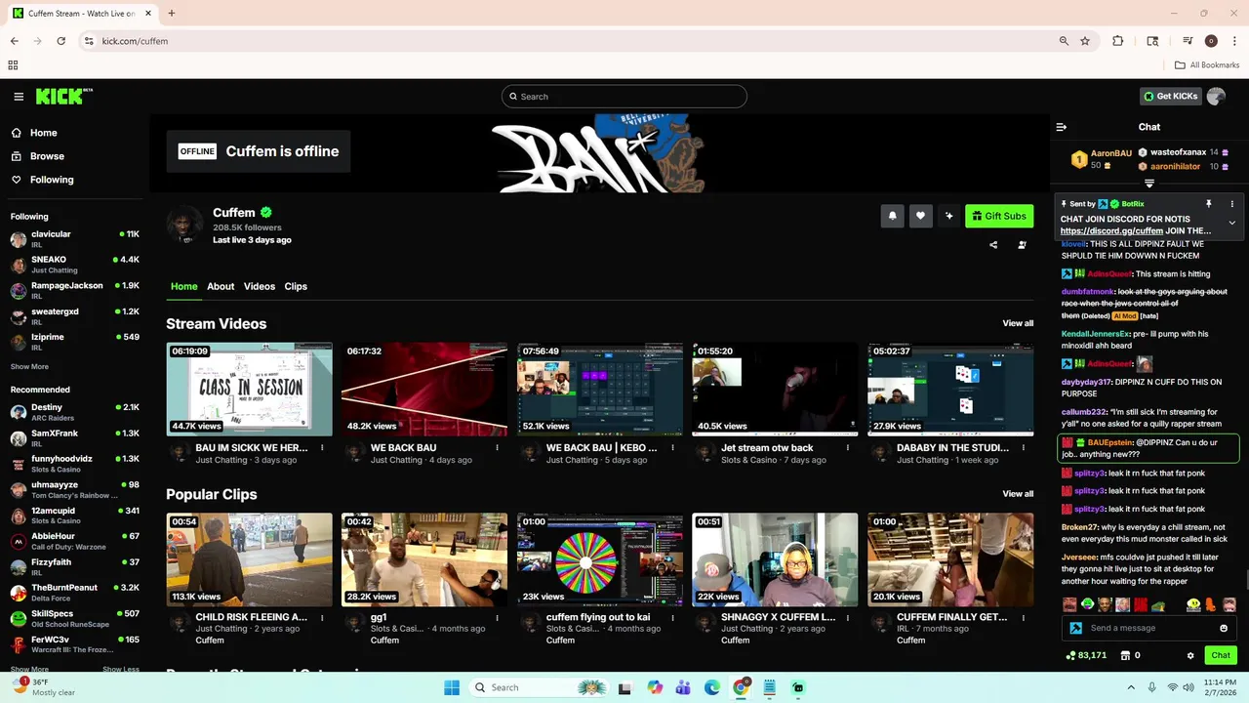Image resolution: width=1249 pixels, height=703 pixels.
Task: Open pinned message three-dot options
Action: click(1231, 204)
